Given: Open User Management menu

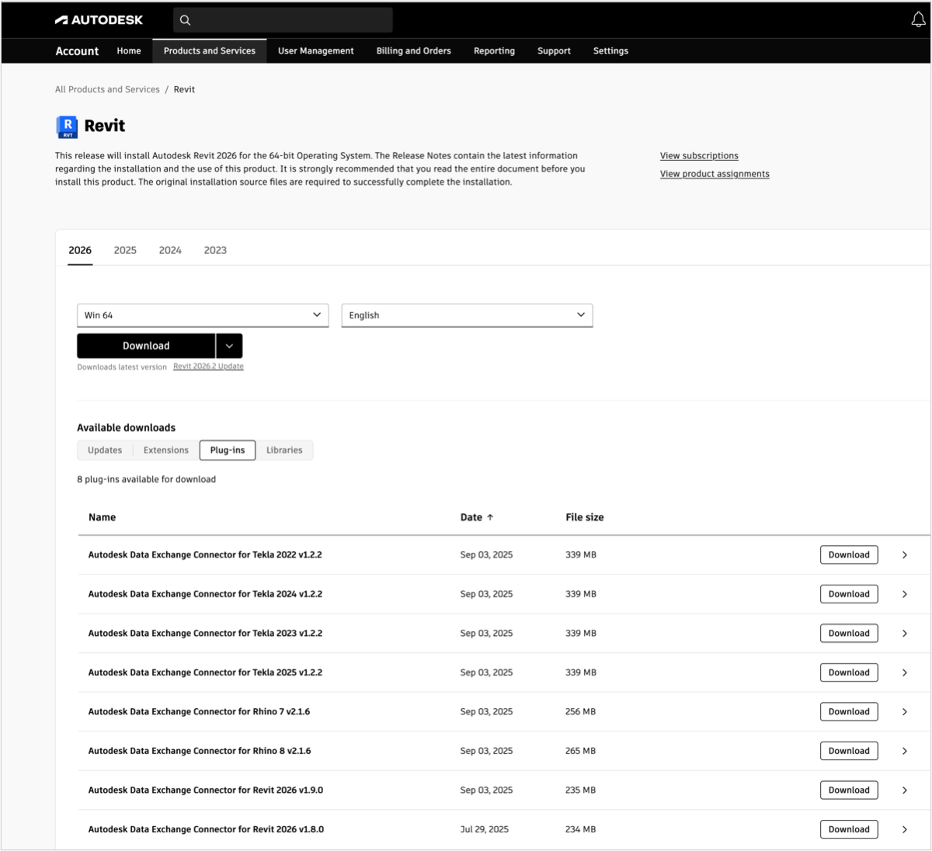Looking at the screenshot, I should point(316,51).
